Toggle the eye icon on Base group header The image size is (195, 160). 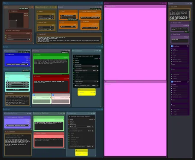coord(102,47)
